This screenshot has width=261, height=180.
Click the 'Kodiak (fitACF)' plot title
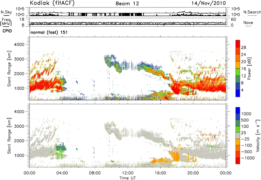52,3
